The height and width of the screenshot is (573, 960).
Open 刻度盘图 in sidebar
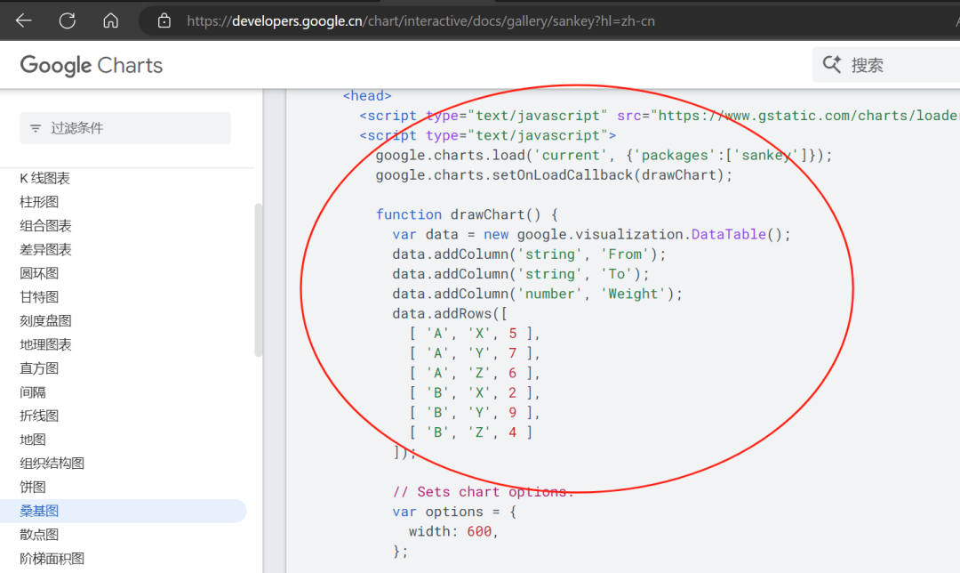coord(45,321)
